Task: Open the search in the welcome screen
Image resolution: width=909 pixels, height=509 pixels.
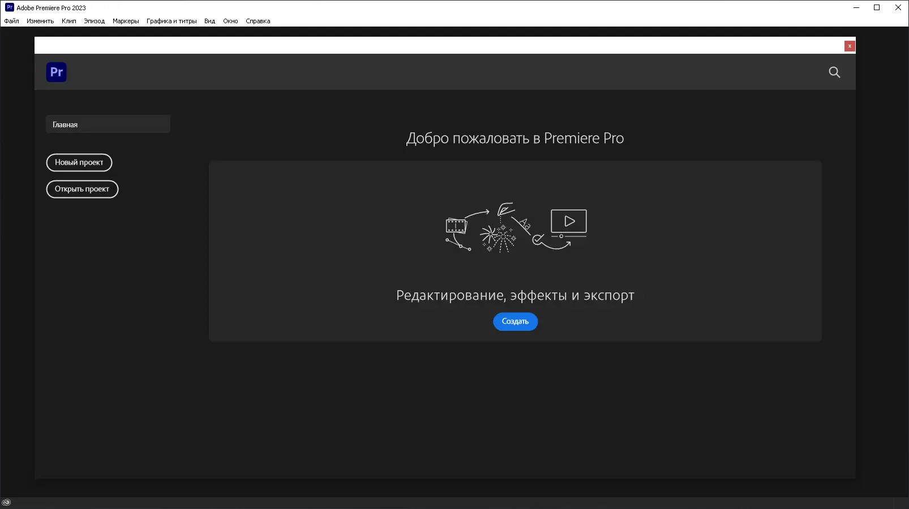Action: 834,72
